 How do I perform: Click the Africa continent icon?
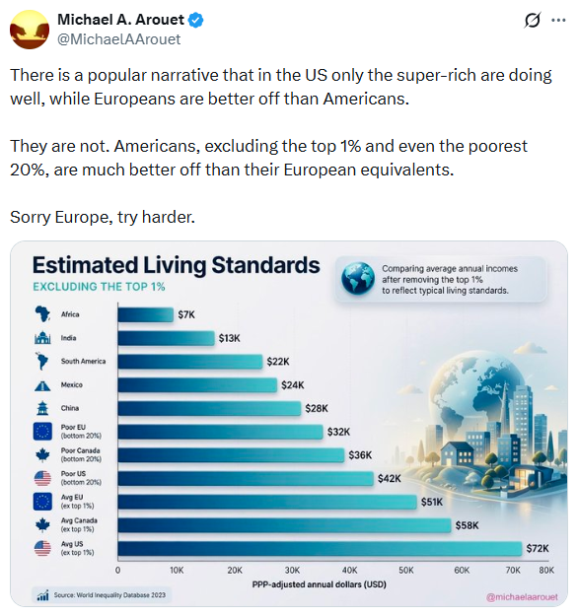pos(42,313)
